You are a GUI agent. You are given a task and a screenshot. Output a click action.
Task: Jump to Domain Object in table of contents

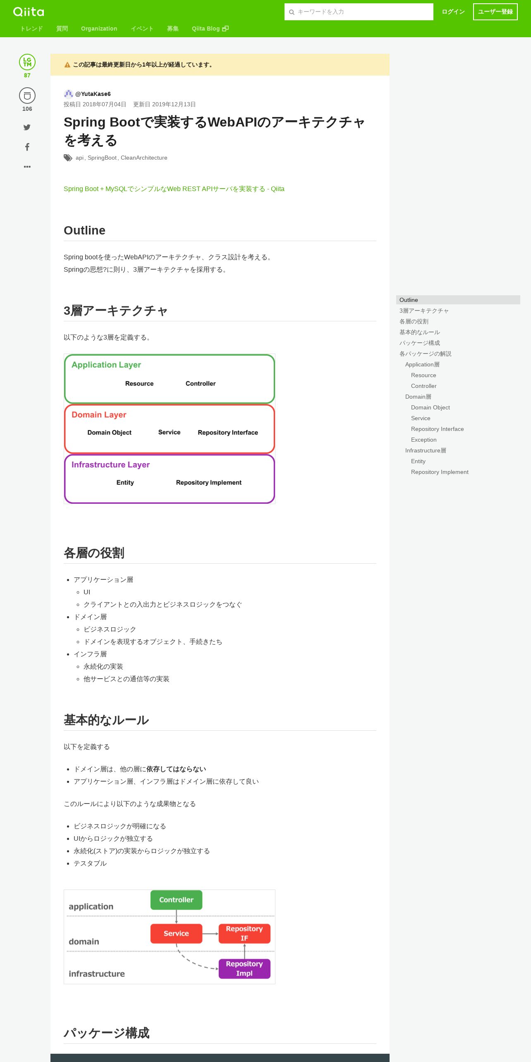(x=431, y=407)
